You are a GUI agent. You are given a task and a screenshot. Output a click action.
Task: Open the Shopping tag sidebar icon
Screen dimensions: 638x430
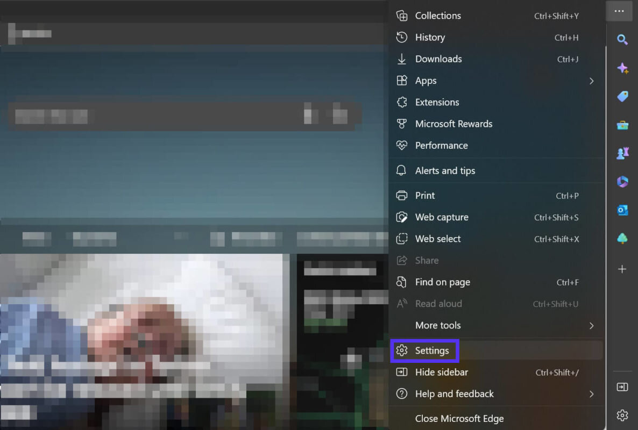(622, 96)
